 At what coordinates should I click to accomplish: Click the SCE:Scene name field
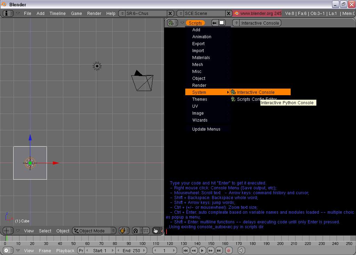(204, 14)
